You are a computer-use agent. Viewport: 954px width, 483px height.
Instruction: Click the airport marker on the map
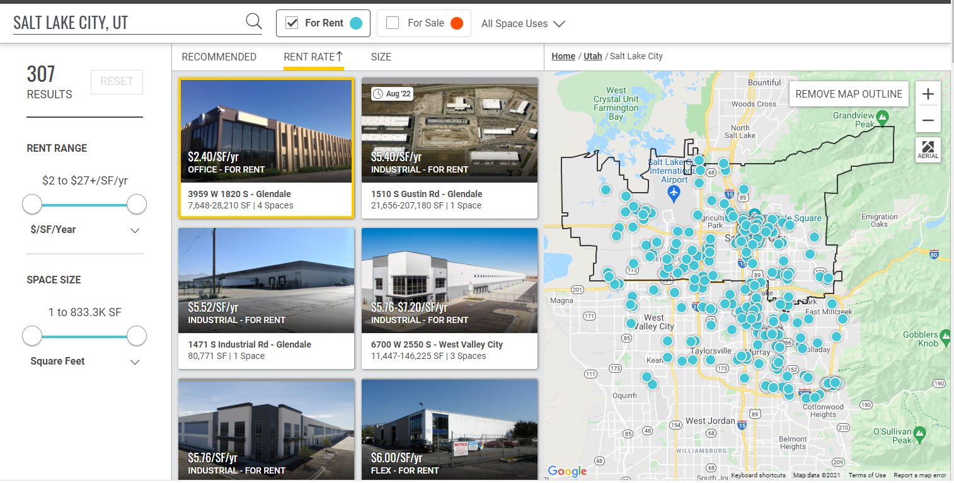[674, 191]
